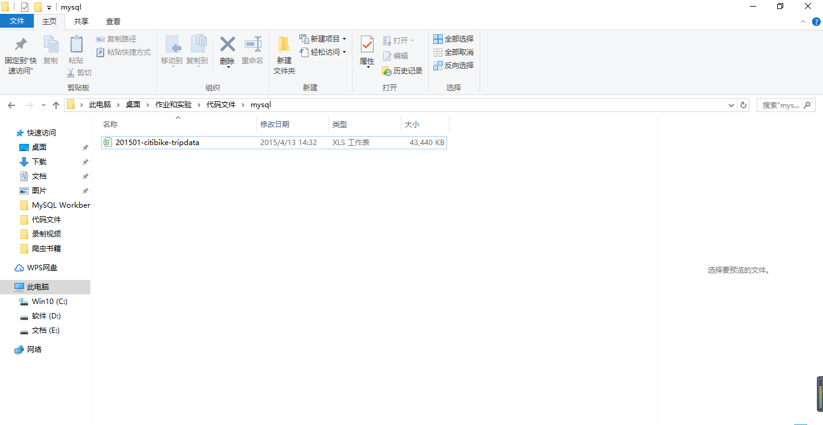Open the Share (共享) tab
The width and height of the screenshot is (823, 425).
pyautogui.click(x=81, y=22)
